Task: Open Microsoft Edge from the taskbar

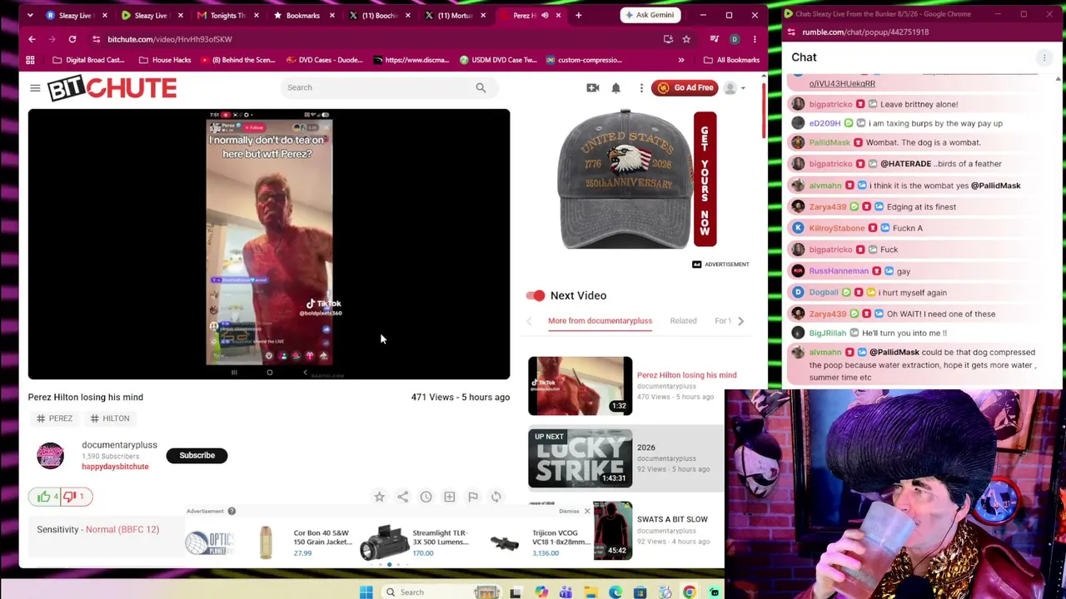Action: pos(615,592)
